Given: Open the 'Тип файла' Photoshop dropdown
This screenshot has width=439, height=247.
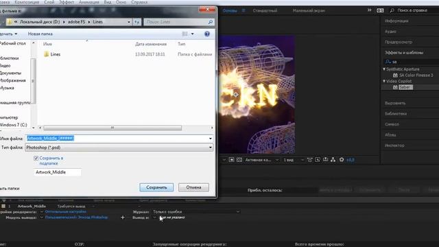Looking at the screenshot, I should pos(211,148).
